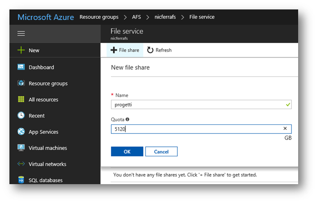Open the Dashboard icon in sidebar
Screen dimensions: 317x203
point(21,67)
